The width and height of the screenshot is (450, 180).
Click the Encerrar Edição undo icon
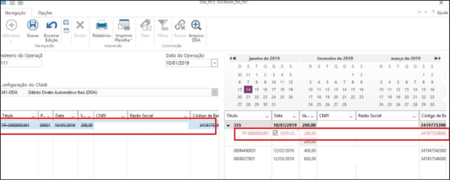coord(52,25)
